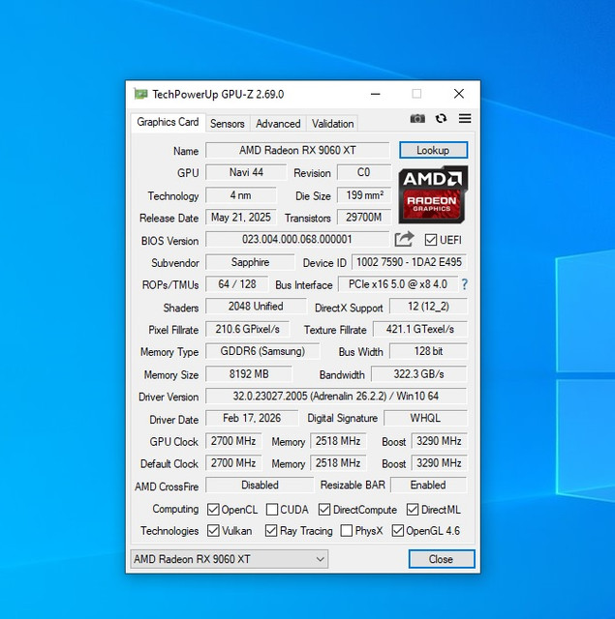This screenshot has width=615, height=619.
Task: Click the DirectX Support value 12 (12_2)
Action: pyautogui.click(x=428, y=307)
